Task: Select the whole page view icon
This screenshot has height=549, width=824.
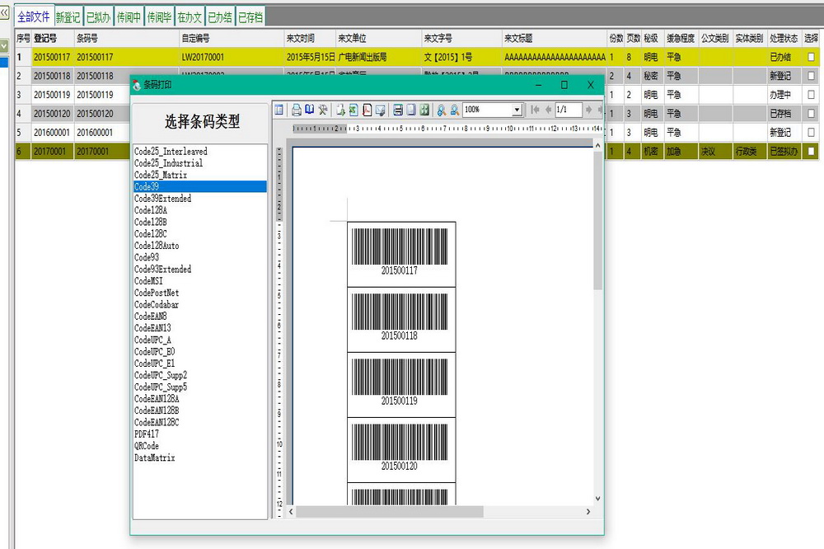Action: click(411, 110)
